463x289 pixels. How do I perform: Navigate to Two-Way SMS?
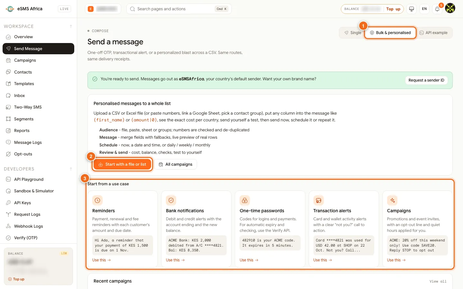coord(38,107)
